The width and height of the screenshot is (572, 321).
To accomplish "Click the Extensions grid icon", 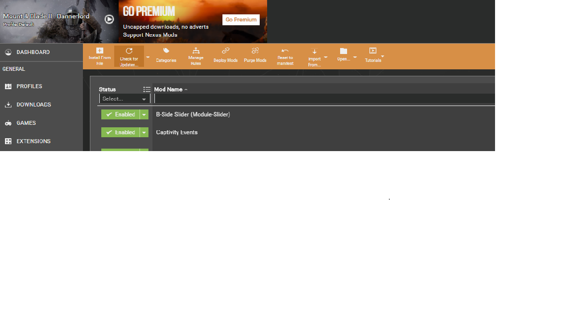I will (8, 141).
